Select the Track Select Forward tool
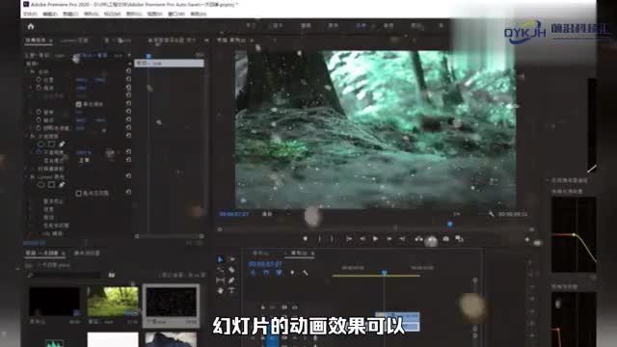 231,259
